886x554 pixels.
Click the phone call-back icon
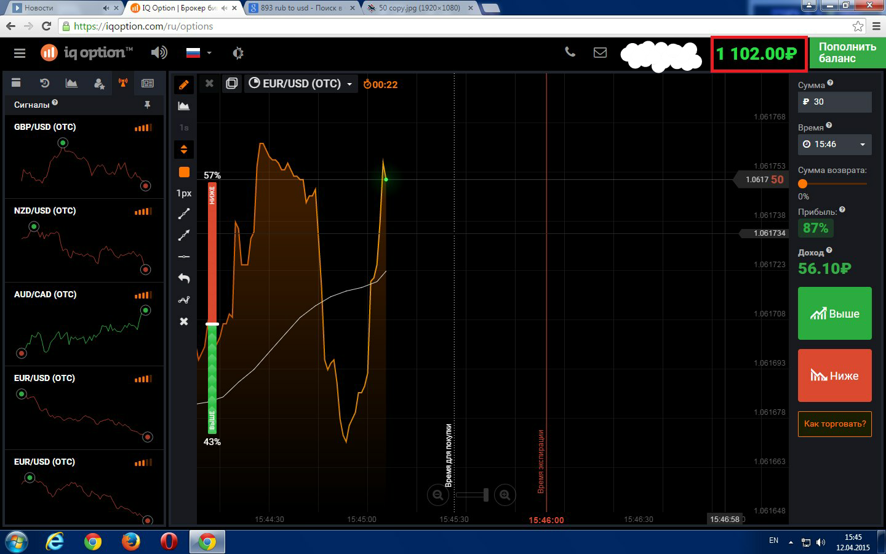pos(570,52)
